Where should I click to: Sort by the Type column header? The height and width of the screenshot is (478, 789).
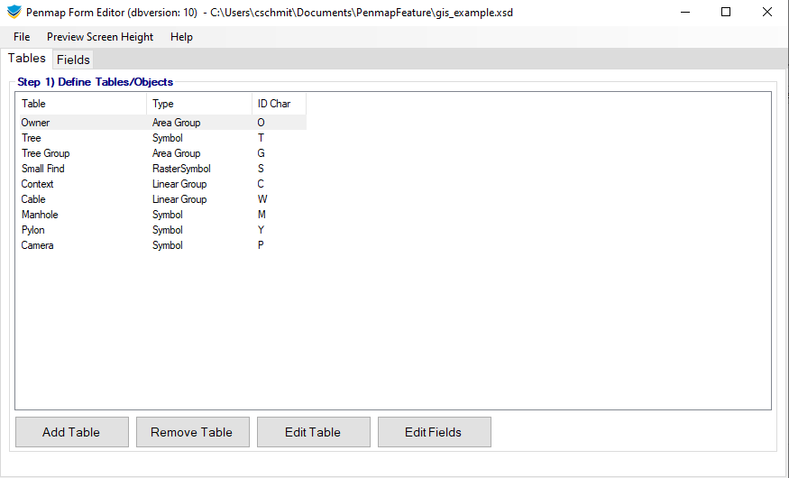tap(198, 104)
